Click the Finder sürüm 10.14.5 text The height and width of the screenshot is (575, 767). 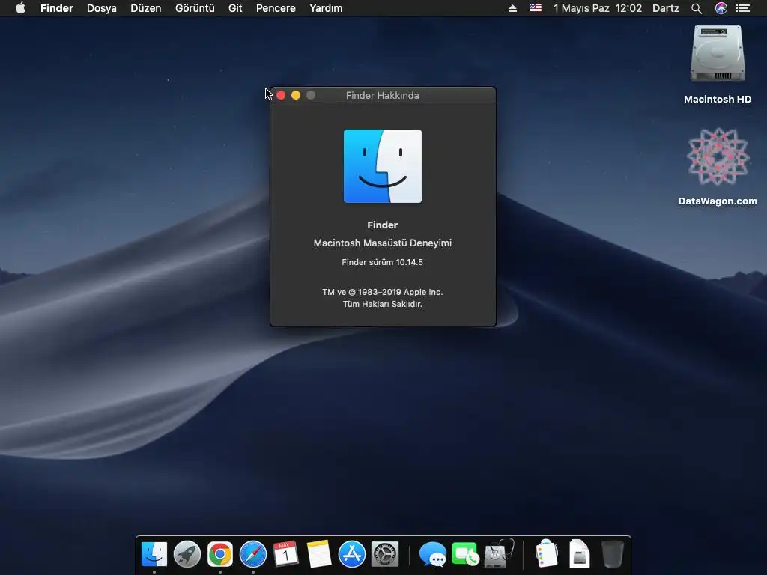[x=383, y=262]
